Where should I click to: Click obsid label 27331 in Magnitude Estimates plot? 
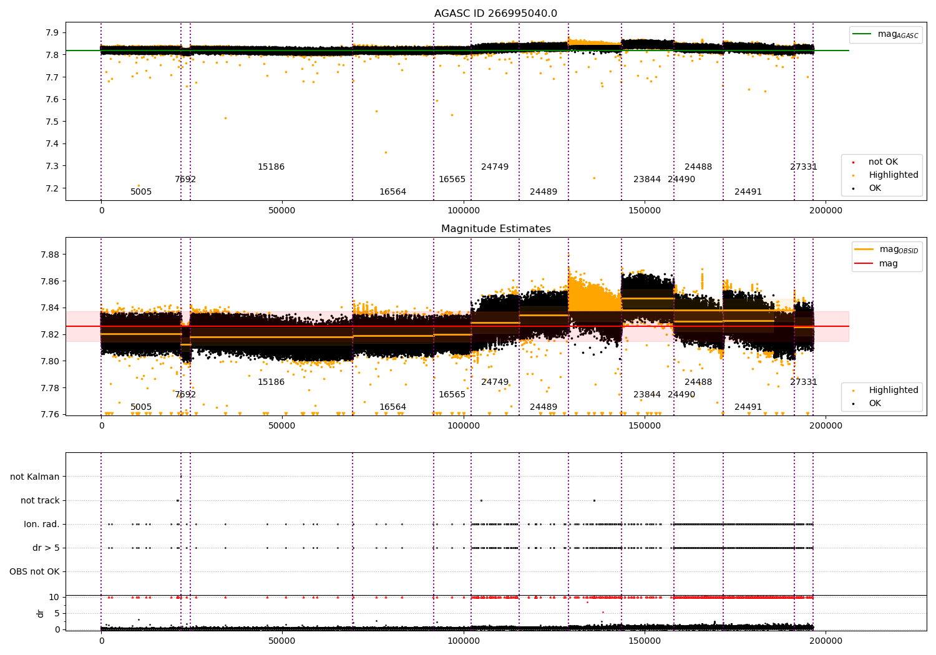pyautogui.click(x=804, y=382)
